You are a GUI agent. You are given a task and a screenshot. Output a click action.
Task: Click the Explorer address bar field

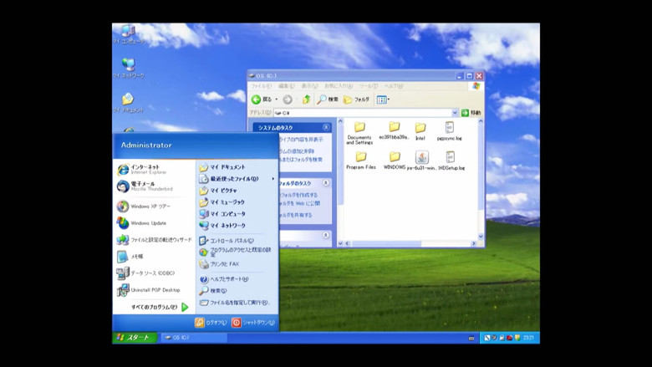(364, 113)
